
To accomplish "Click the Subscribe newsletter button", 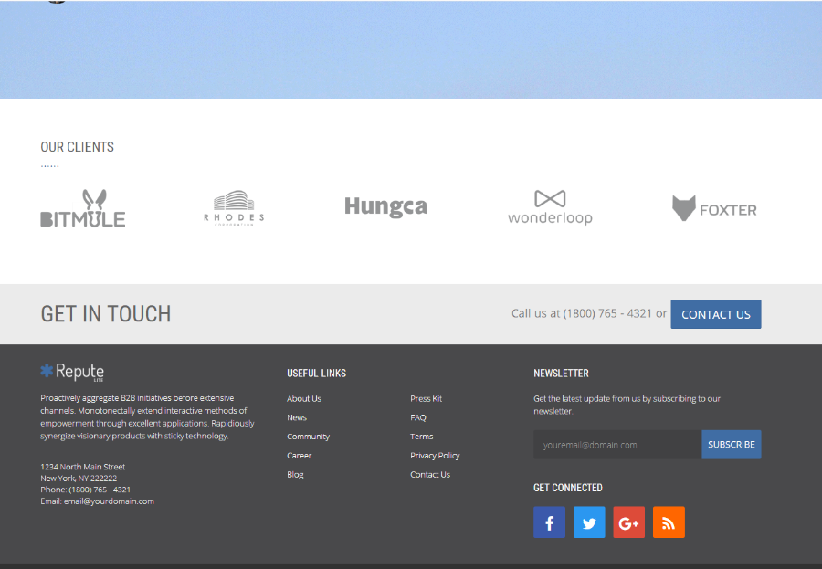I will 731,445.
